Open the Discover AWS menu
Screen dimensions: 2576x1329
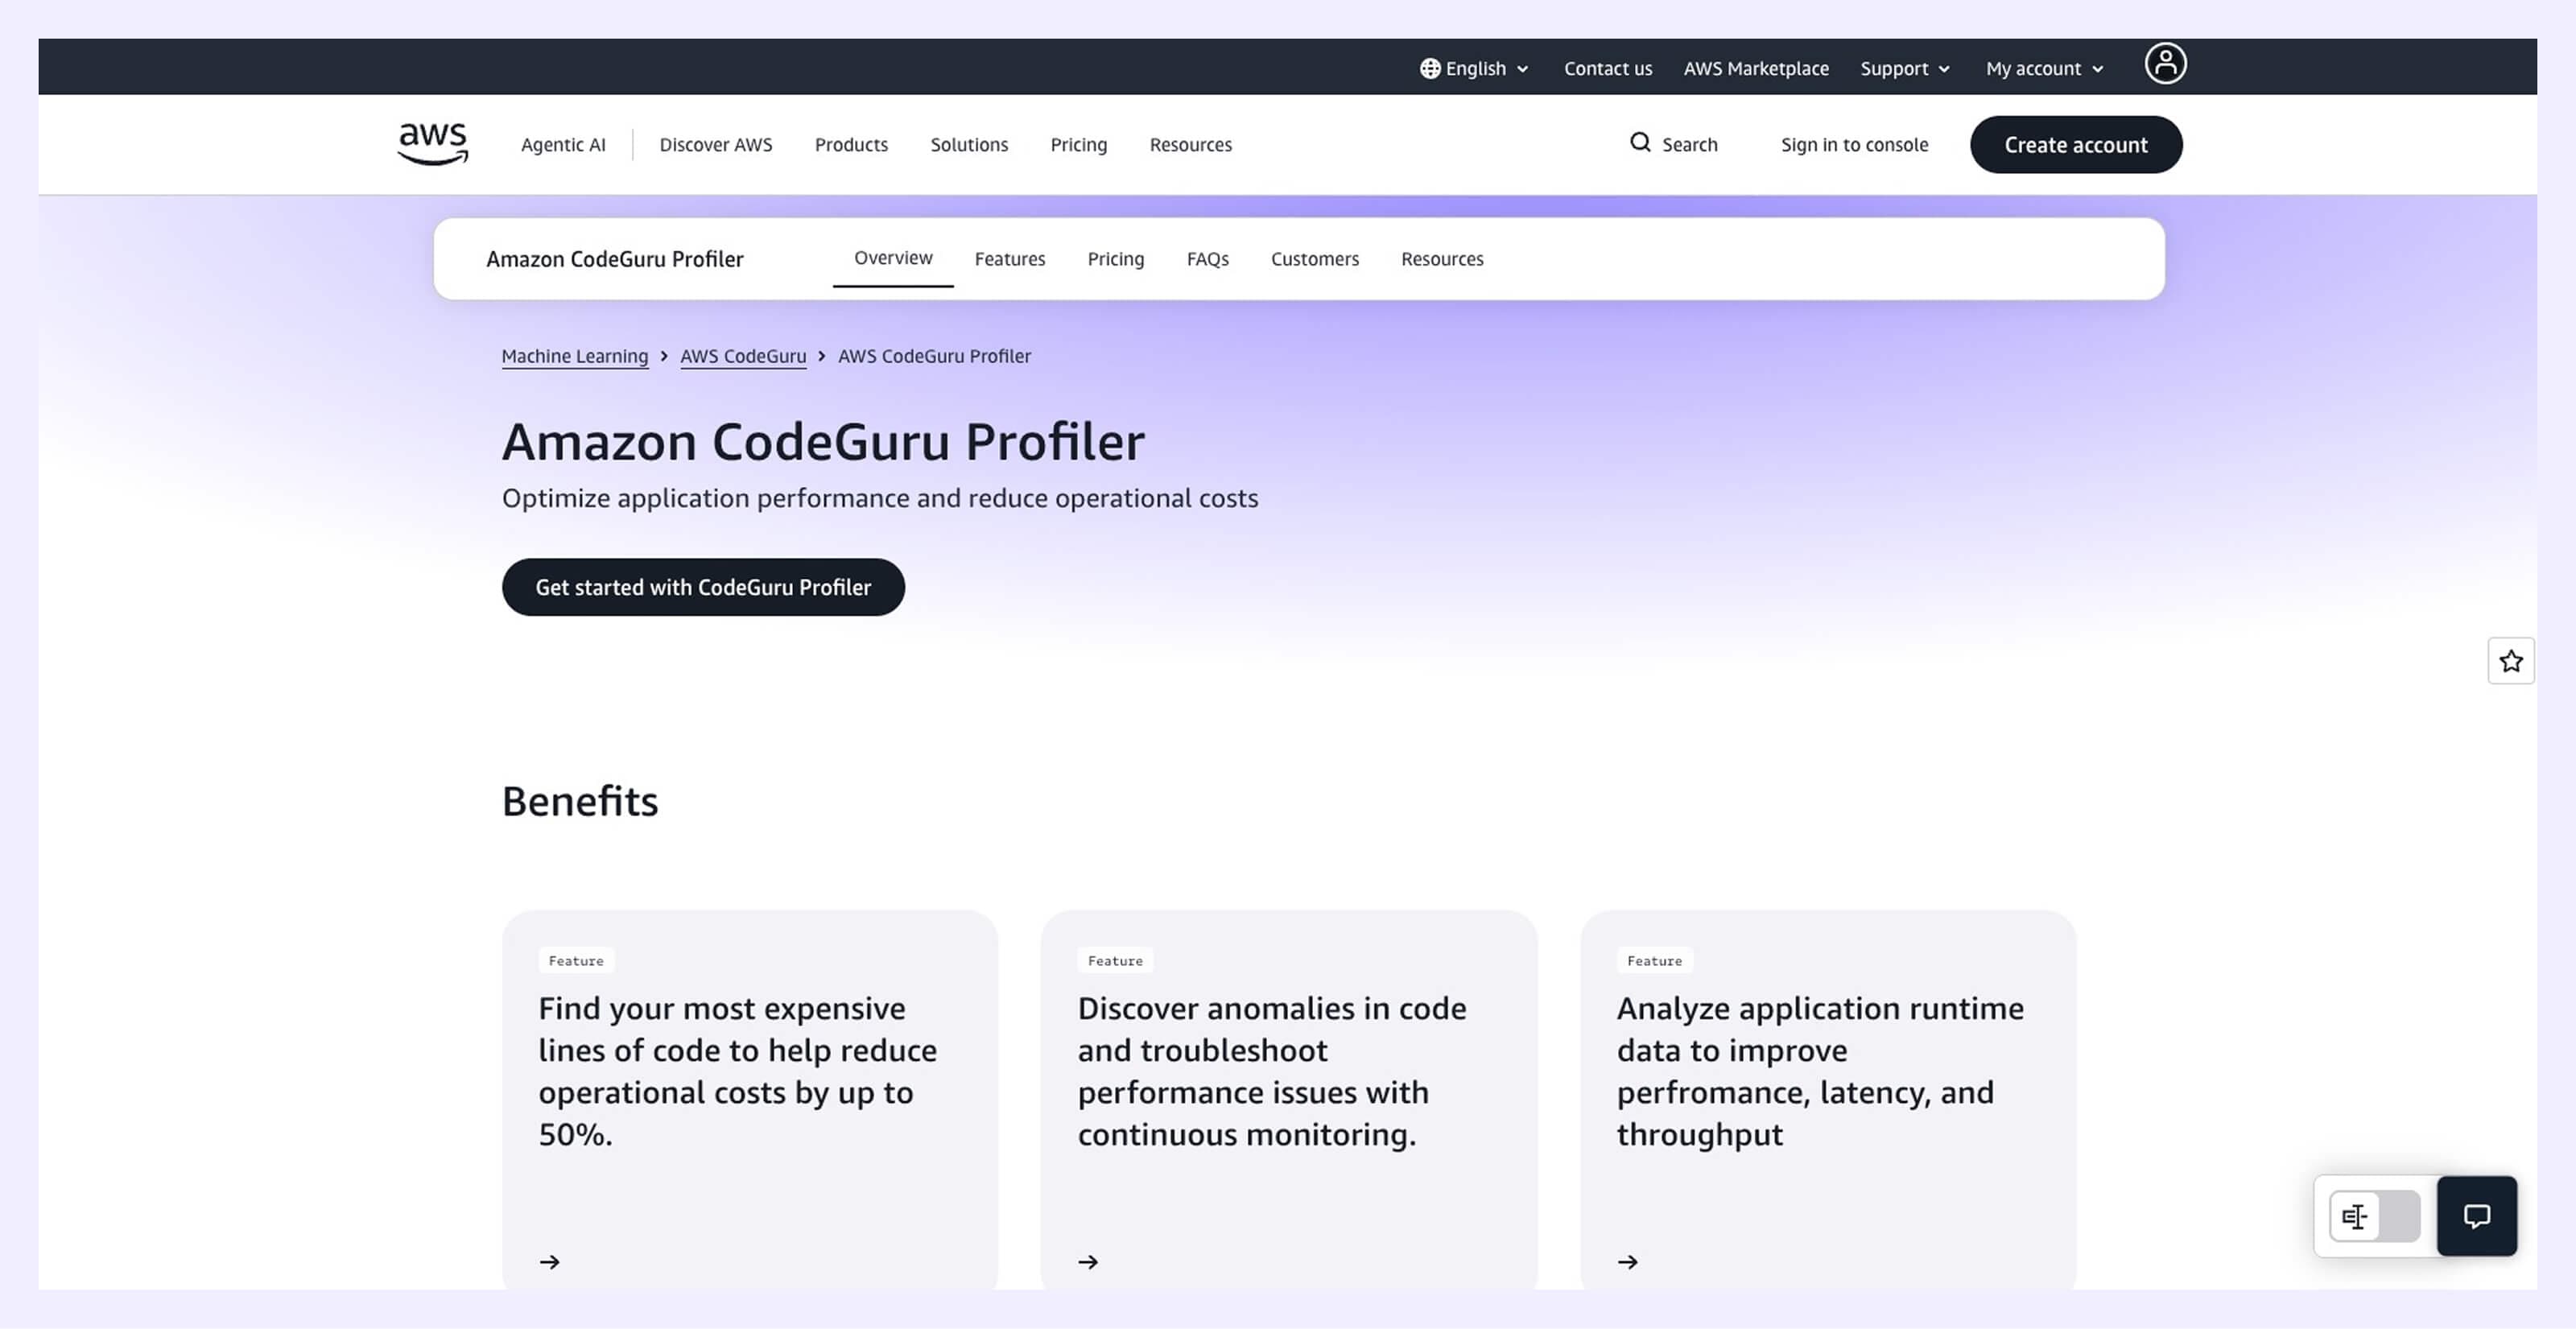pos(716,144)
